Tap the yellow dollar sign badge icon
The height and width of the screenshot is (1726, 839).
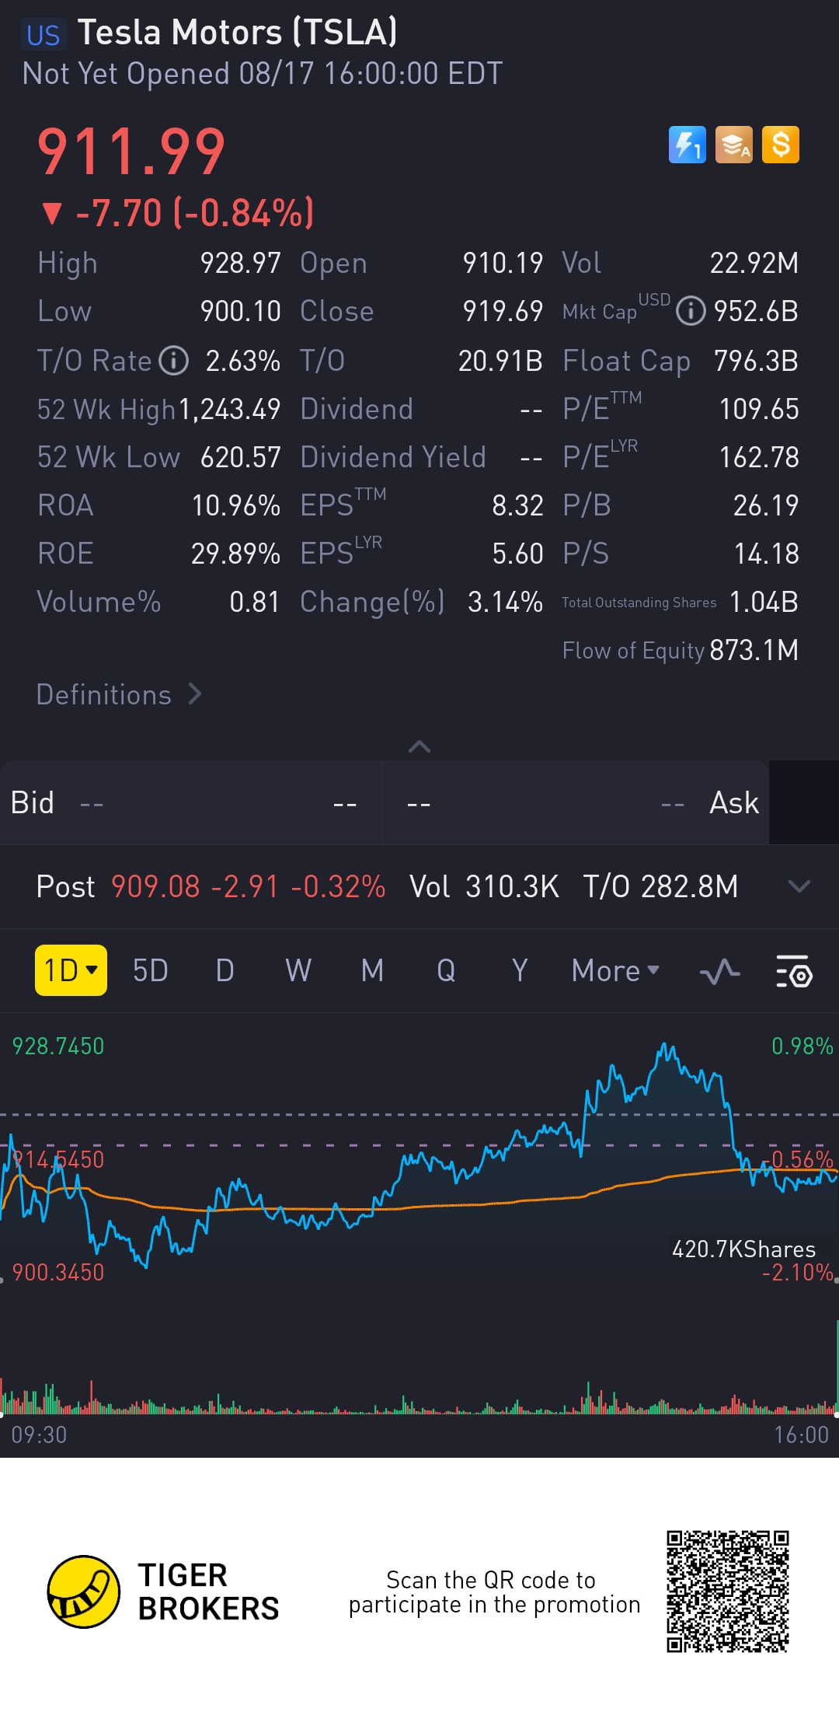pos(781,145)
